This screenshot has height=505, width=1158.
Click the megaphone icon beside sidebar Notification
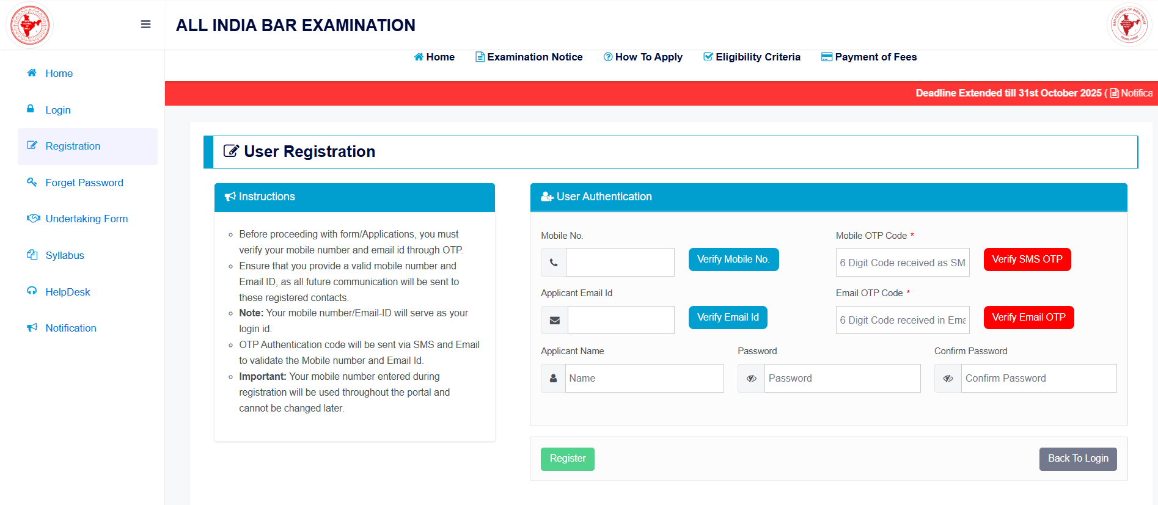pyautogui.click(x=32, y=327)
